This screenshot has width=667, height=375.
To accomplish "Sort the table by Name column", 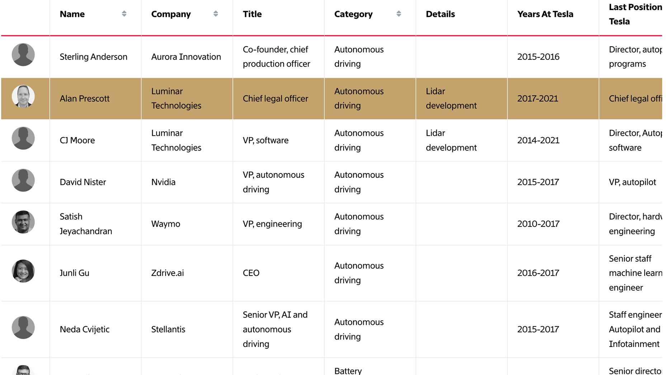I will click(x=124, y=14).
